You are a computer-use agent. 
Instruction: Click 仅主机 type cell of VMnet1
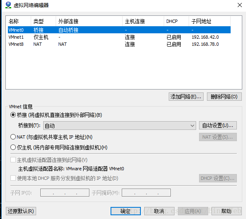pos(41,37)
